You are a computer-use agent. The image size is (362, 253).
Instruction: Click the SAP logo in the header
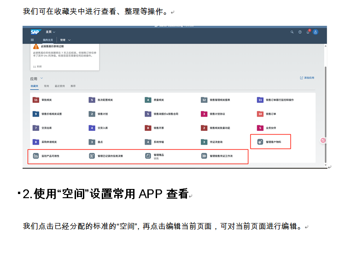click(35, 32)
